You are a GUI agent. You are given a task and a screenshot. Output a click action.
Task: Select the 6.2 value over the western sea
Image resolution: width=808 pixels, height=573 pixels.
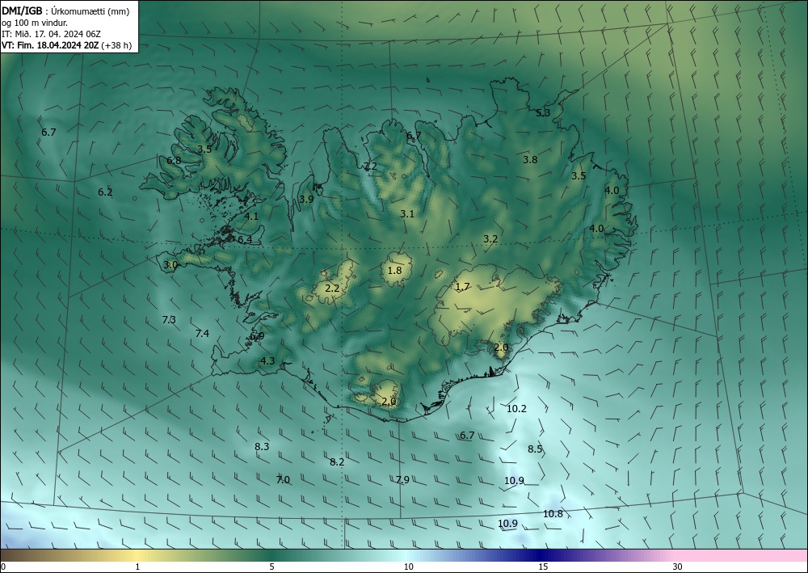105,192
